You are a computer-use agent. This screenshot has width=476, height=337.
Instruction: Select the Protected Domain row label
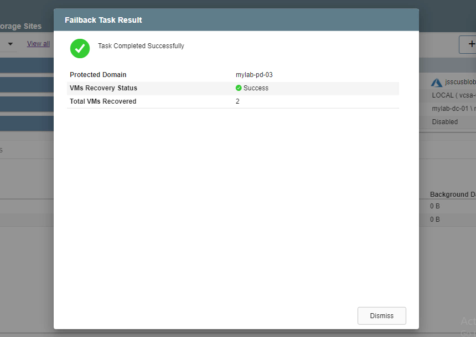click(98, 75)
